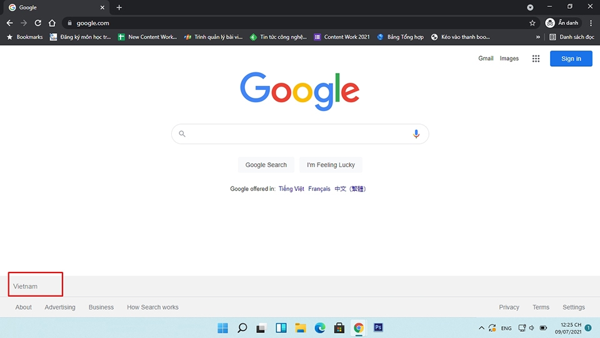Open Kéo vào thanh bookmark item
Screen dimensions: 600x338
click(x=461, y=37)
